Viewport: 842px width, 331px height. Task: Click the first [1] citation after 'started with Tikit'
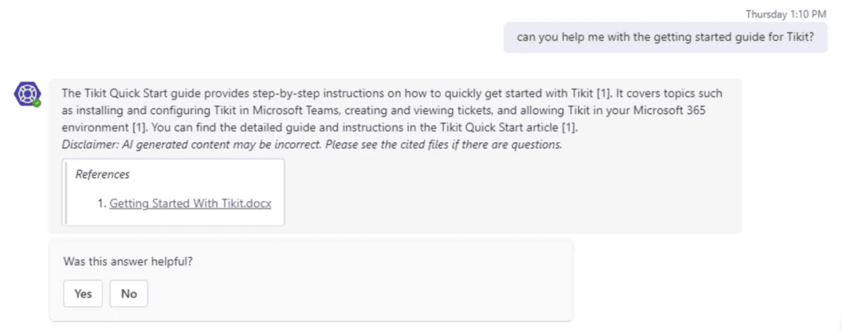[x=604, y=94]
